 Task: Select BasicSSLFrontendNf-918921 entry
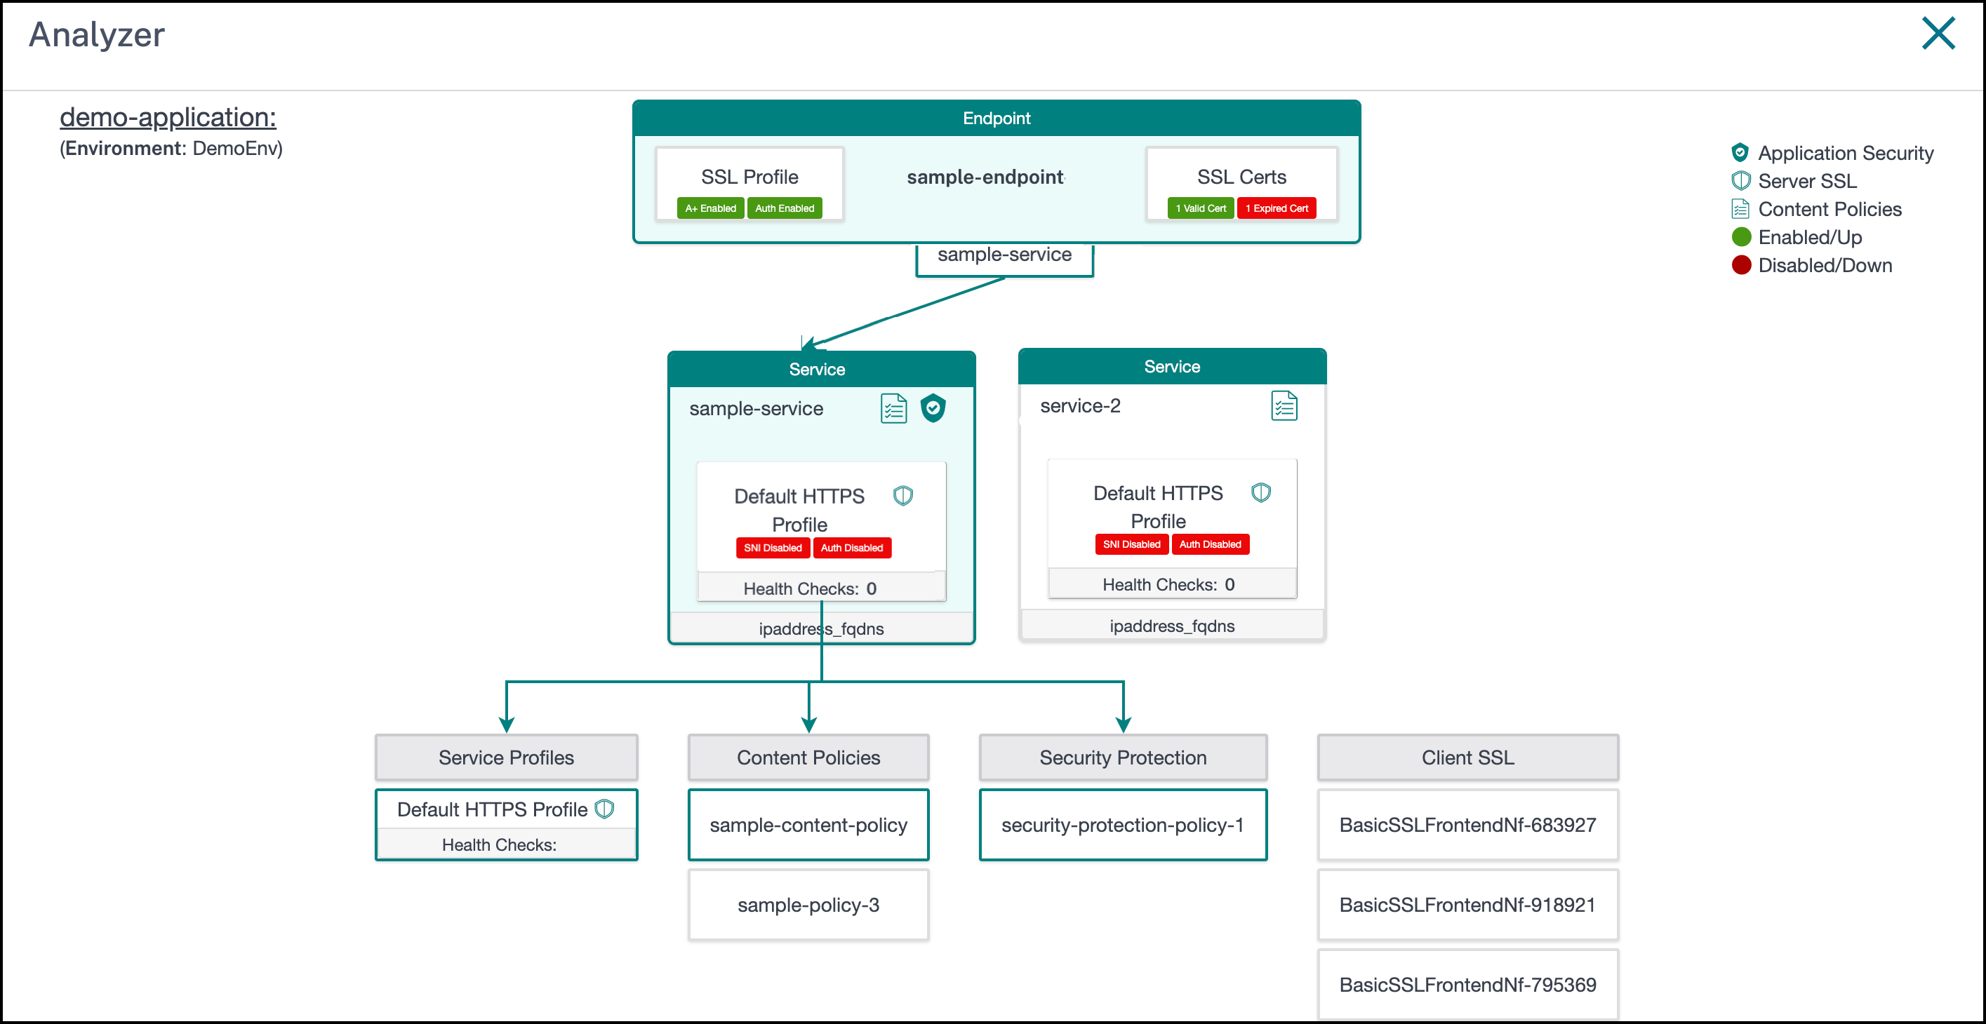pos(1467,905)
